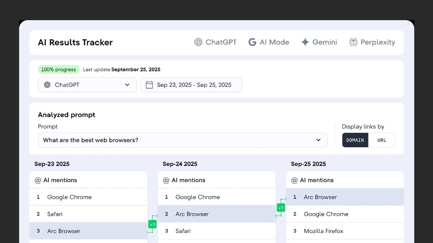Open the Sep 23 - Sep 25 date range picker

191,85
